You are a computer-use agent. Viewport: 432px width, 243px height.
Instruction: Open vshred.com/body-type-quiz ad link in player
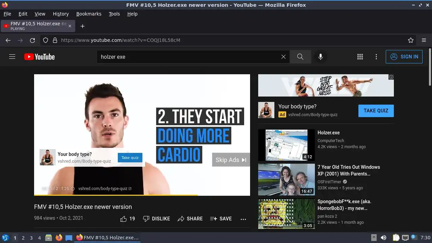[105, 189]
